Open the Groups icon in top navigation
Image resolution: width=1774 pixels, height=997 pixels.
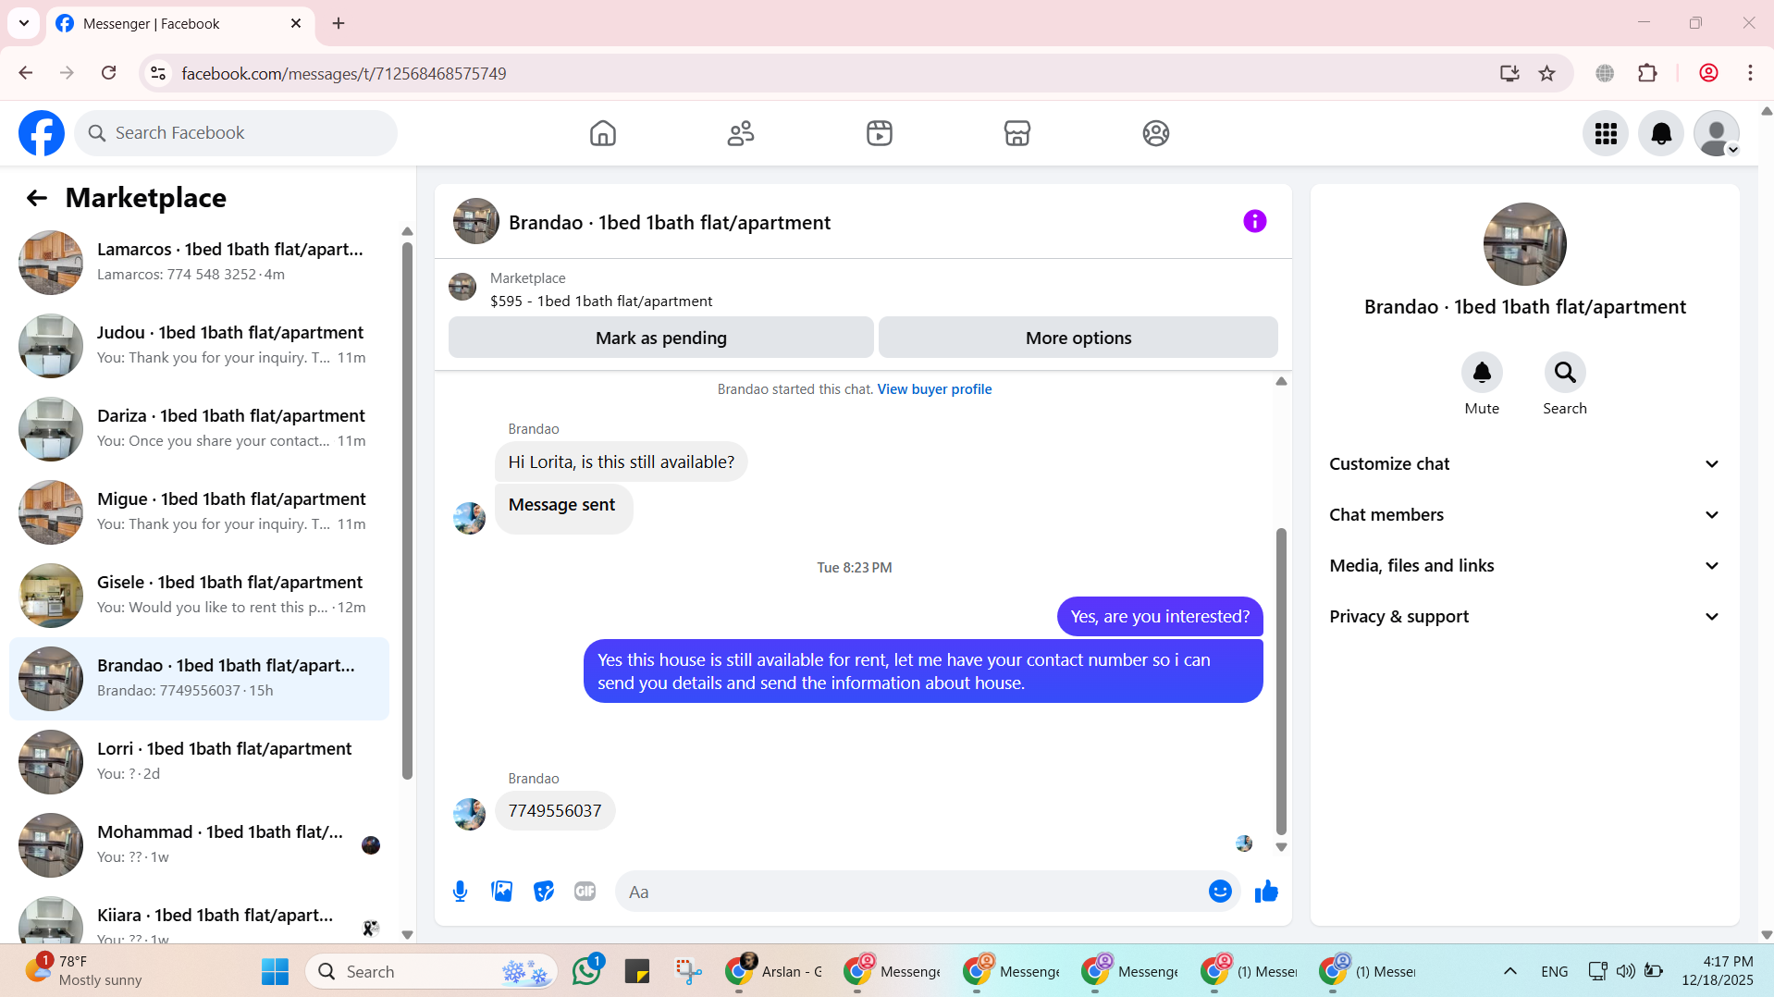(1155, 133)
